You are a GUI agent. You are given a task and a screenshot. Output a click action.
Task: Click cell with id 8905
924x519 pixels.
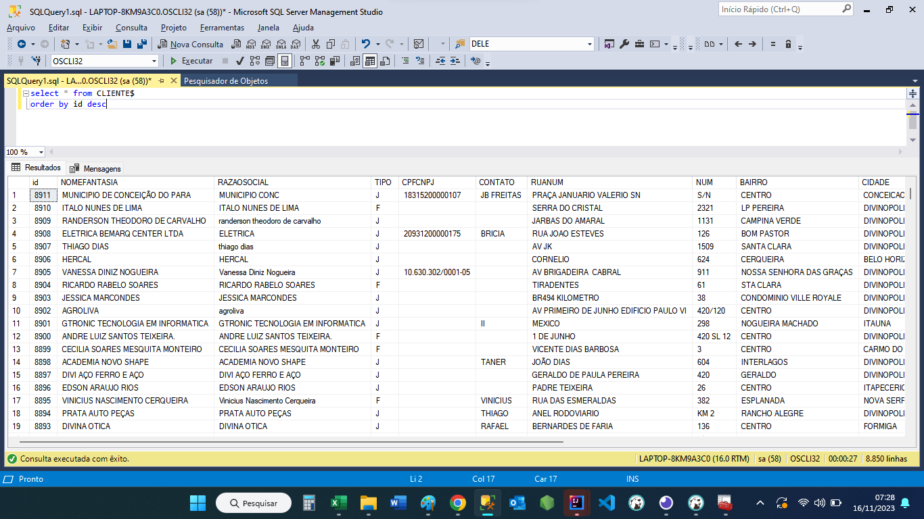43,272
